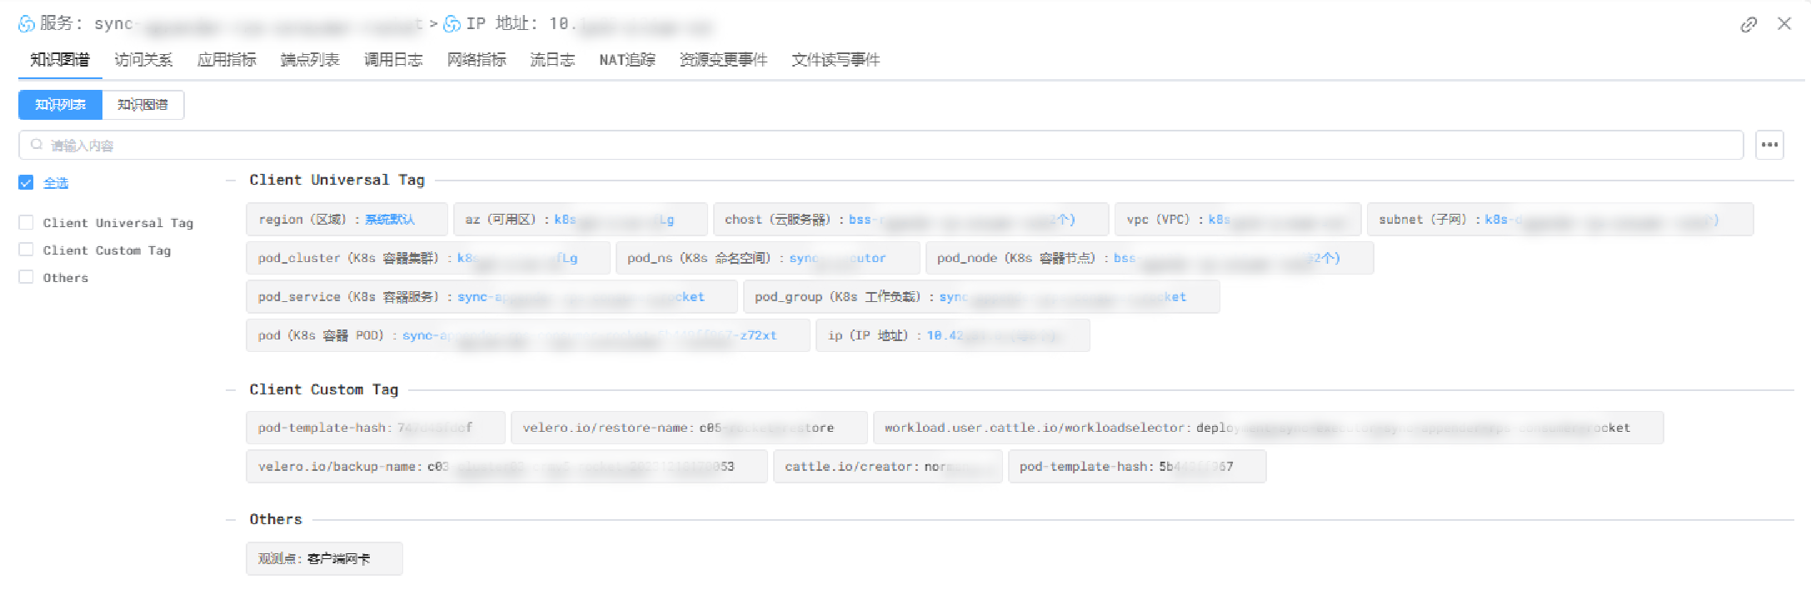Screen dimensions: 1811x614
Task: Check the Client Universal Tag filter
Action: coord(26,223)
